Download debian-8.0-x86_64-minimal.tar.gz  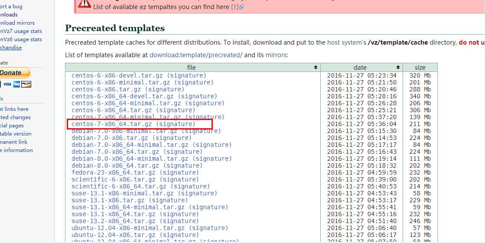coord(130,159)
